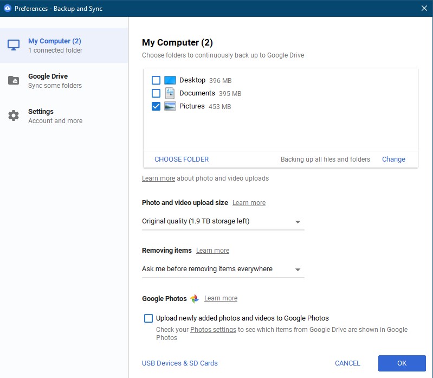The height and width of the screenshot is (378, 433).
Task: Click the My Computer monitor icon in sidebar
Action: (13, 45)
